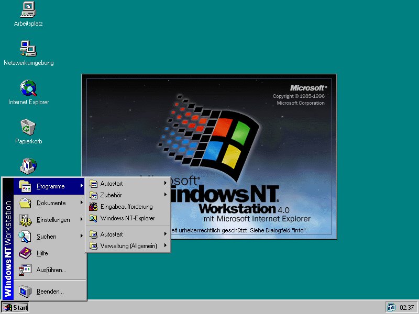The height and width of the screenshot is (314, 419).
Task: Open Hilfe in the Start menu
Action: 42,253
